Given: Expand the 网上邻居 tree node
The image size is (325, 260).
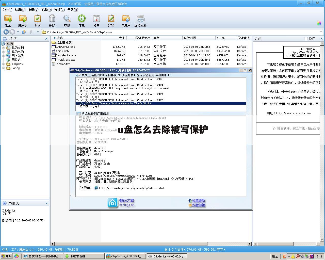Looking at the screenshot, I should tap(4, 56).
